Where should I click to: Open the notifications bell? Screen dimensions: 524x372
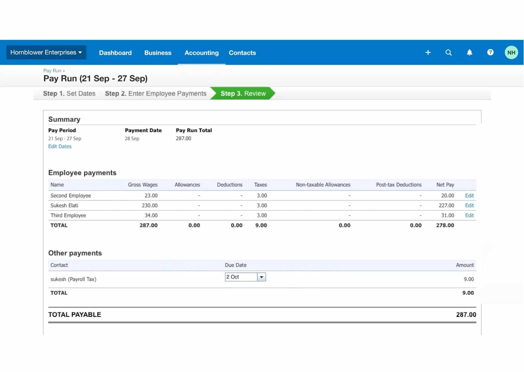point(469,52)
